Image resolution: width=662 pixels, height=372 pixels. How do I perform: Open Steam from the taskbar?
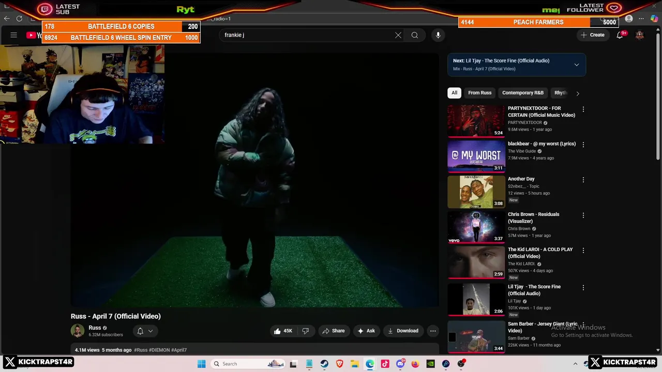pyautogui.click(x=324, y=364)
